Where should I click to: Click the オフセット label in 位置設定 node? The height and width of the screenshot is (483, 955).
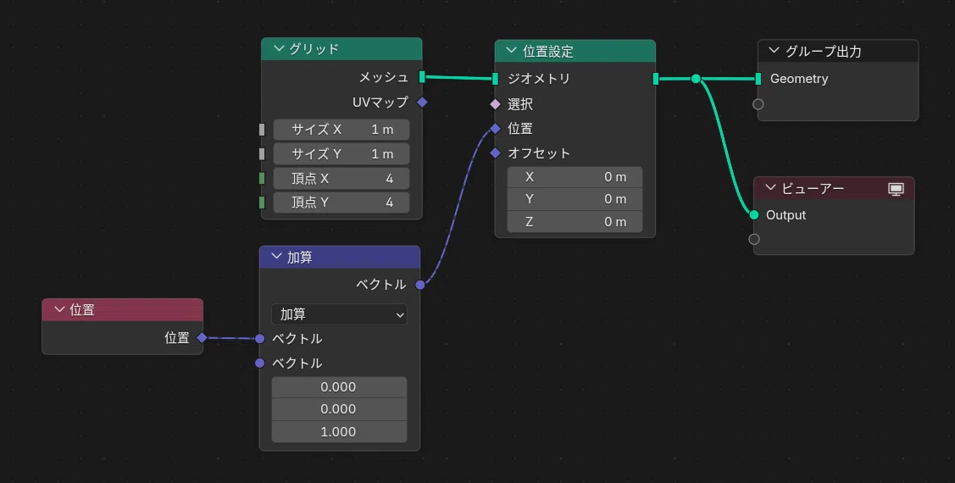pyautogui.click(x=539, y=153)
